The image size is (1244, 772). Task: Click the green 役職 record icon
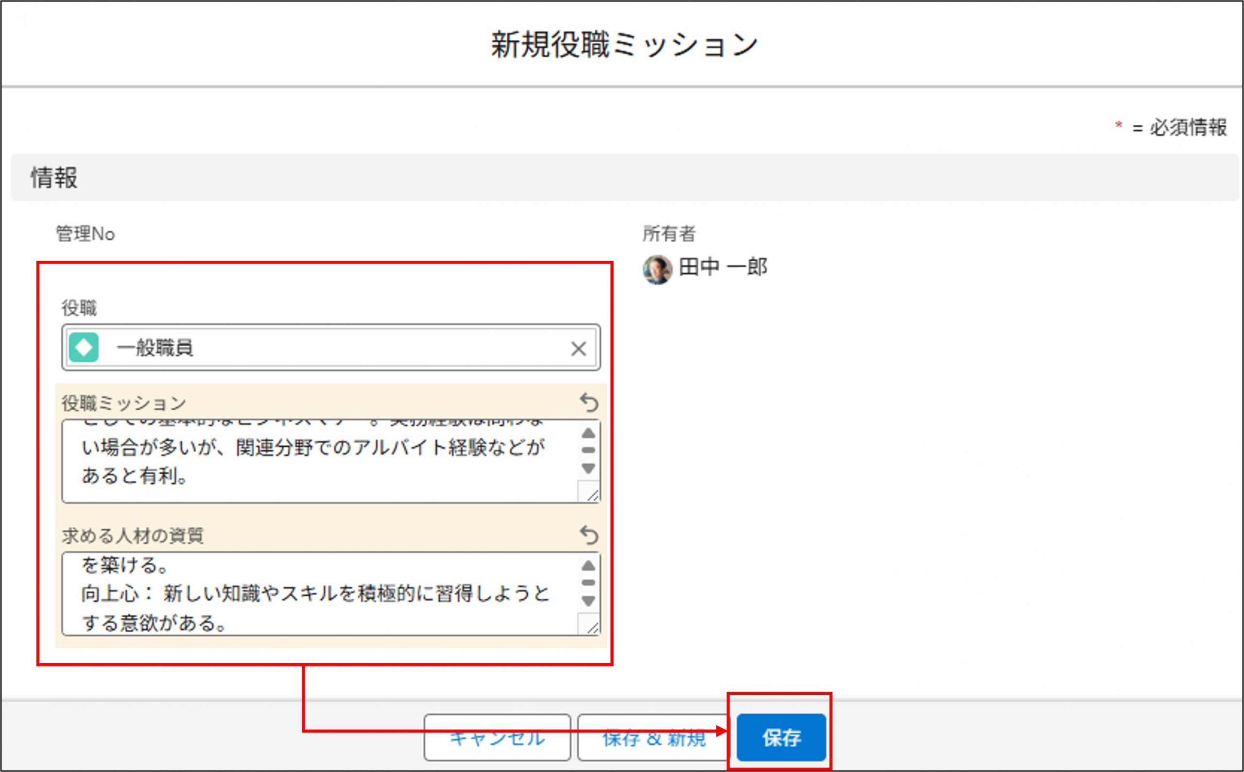click(84, 348)
